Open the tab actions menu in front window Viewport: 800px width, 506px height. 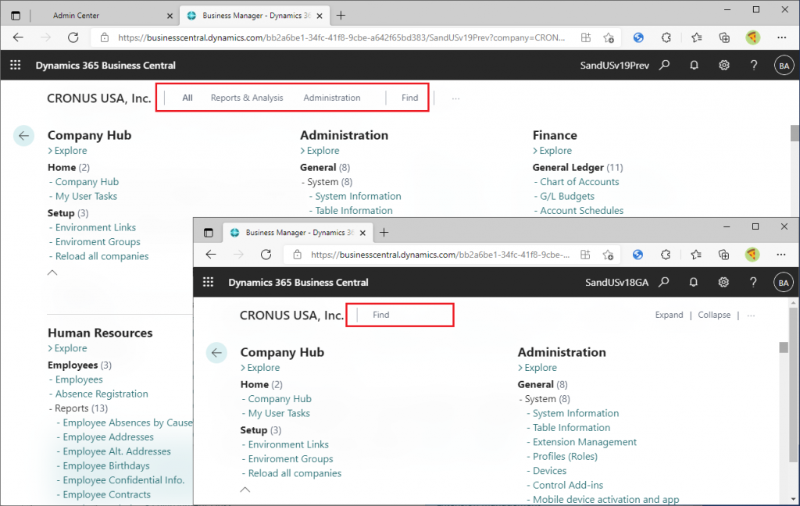(208, 233)
